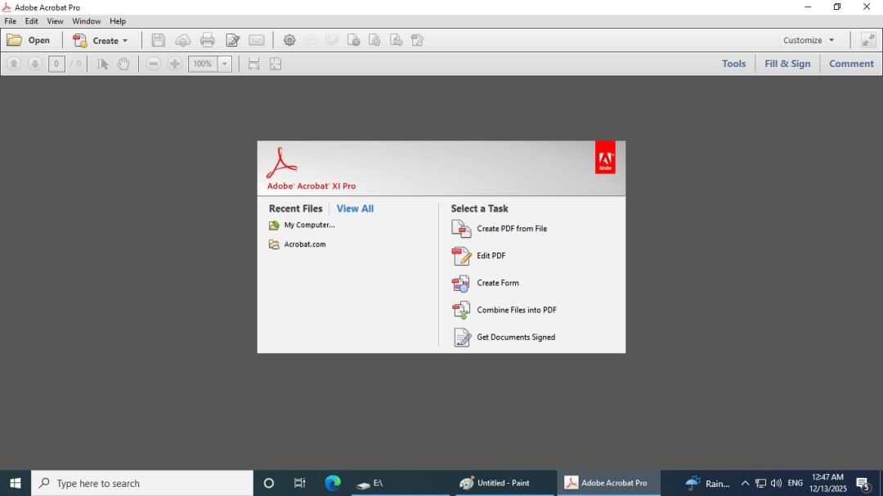The image size is (883, 496).
Task: Select the Create Form task
Action: pyautogui.click(x=485, y=283)
